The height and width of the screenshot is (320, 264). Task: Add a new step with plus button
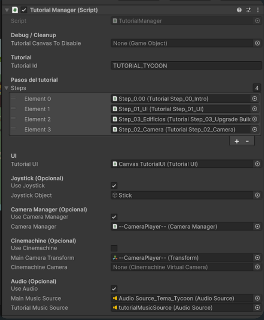pos(237,141)
